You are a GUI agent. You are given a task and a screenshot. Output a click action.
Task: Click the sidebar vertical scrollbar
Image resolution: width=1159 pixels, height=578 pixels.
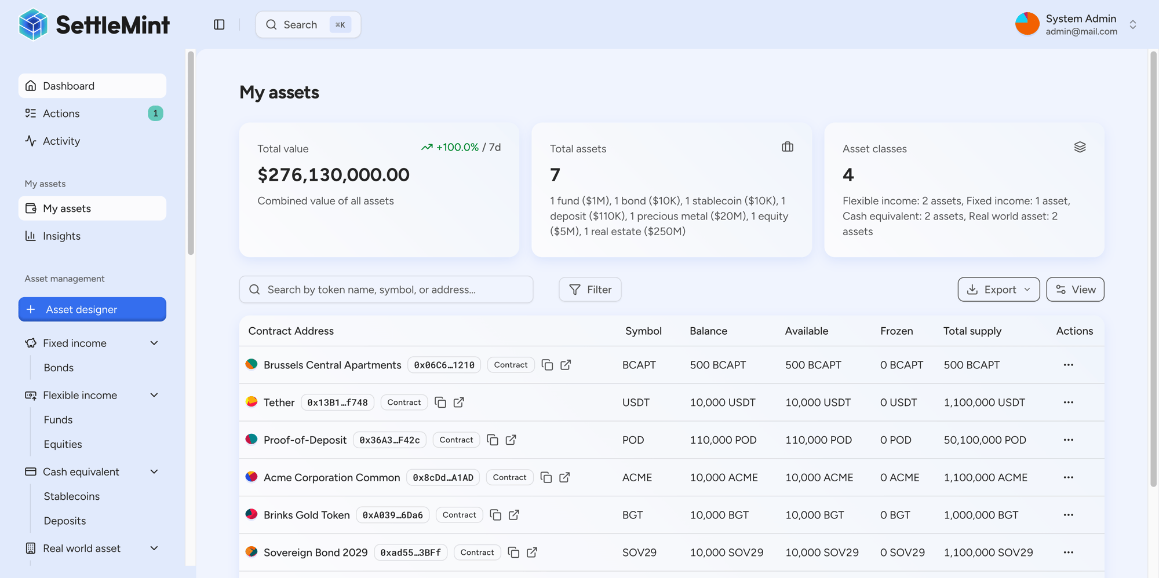tap(191, 153)
